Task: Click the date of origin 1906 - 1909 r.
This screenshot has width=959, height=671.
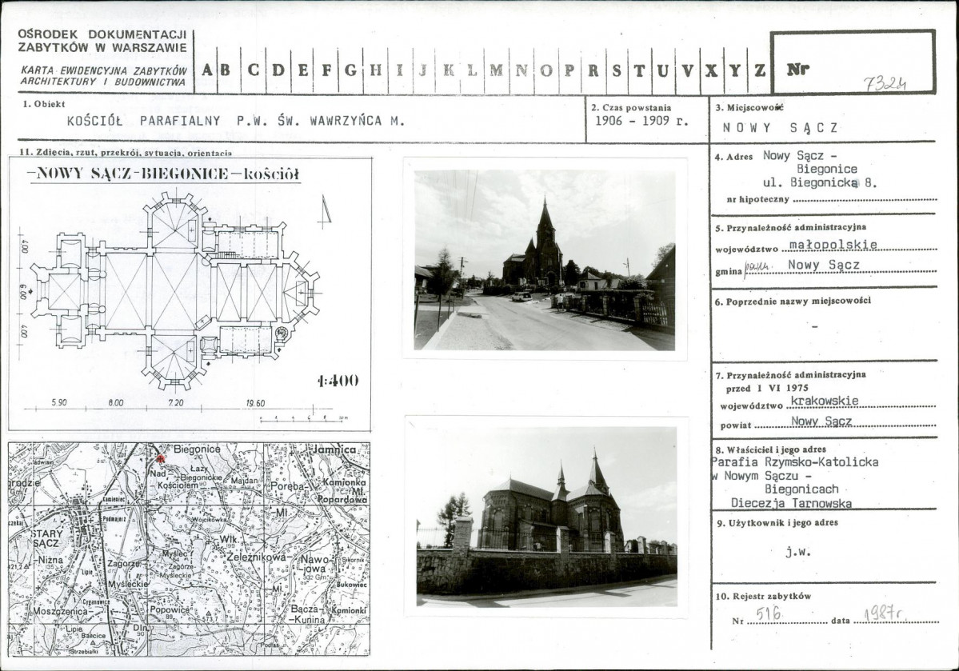Action: [x=641, y=121]
